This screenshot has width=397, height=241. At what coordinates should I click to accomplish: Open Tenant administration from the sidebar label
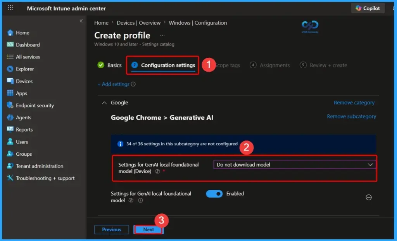40,166
